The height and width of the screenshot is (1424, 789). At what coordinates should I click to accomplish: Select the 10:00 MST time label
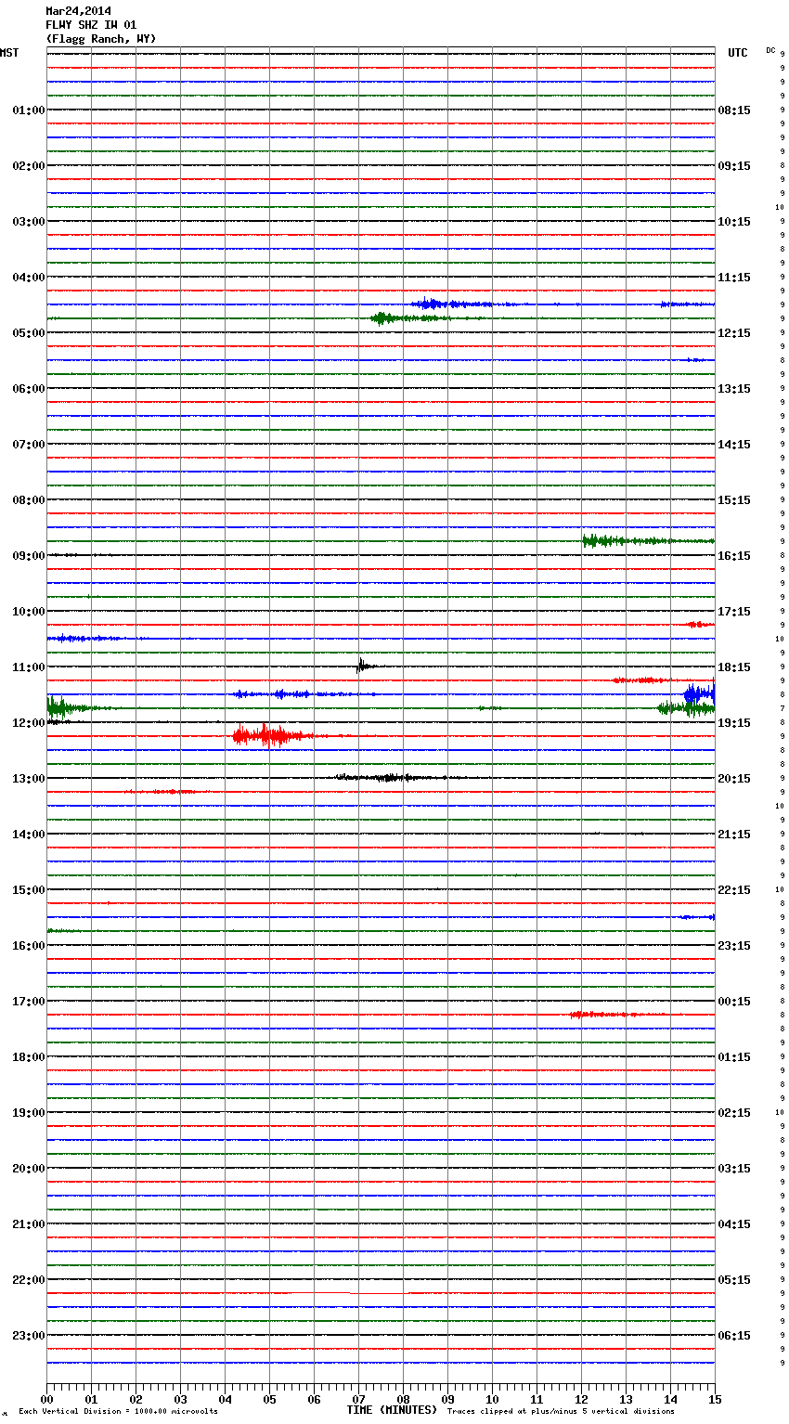(29, 612)
